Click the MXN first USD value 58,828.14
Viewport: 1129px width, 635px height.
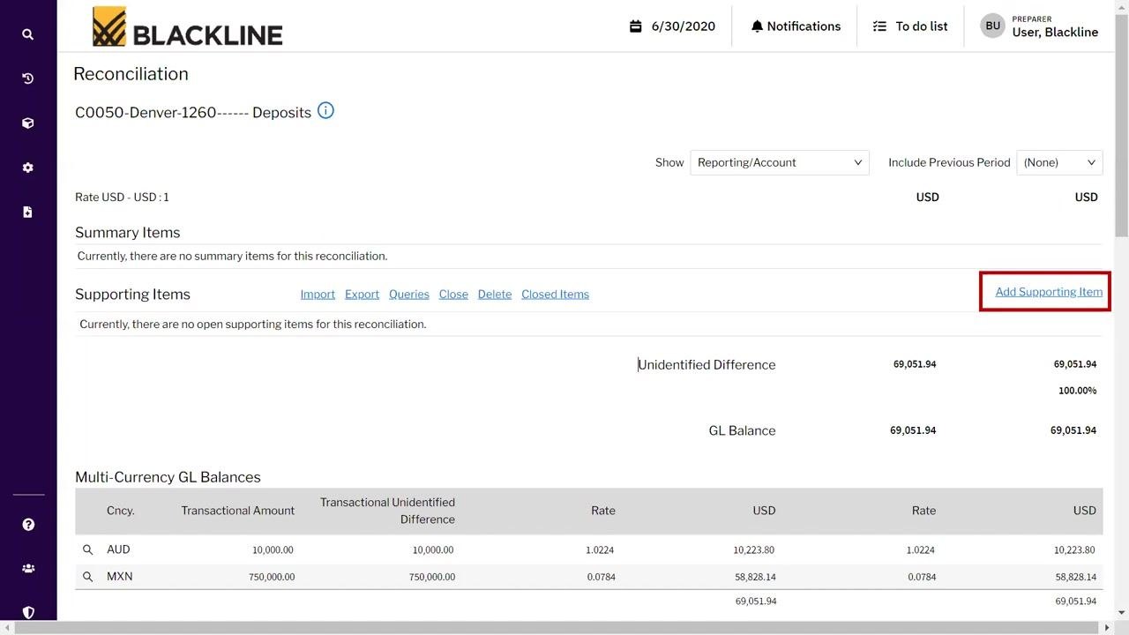click(x=754, y=577)
